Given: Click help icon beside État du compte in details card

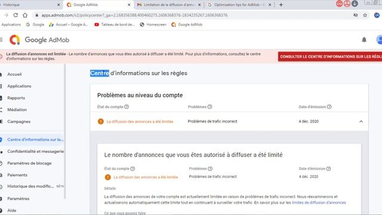Looking at the screenshot, I should pos(133,168).
